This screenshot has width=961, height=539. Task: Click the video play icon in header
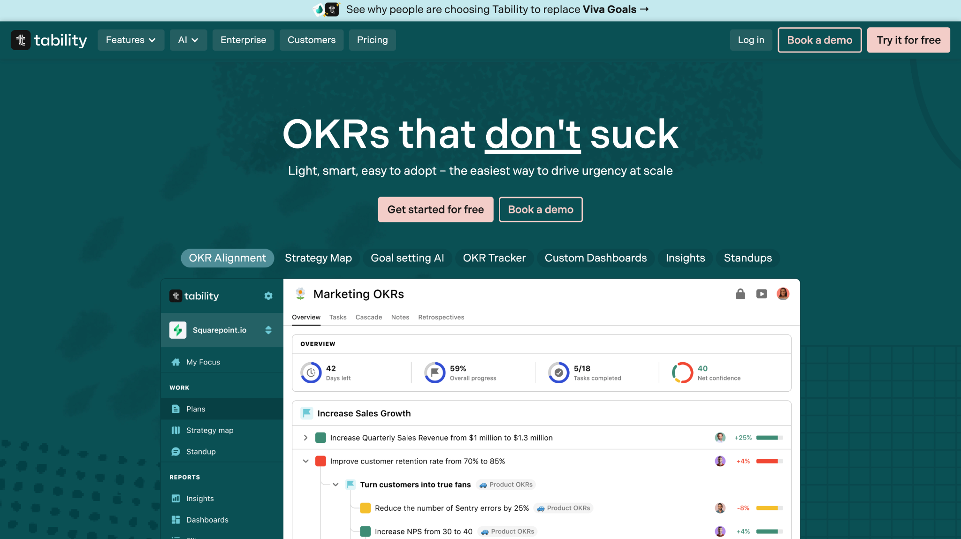762,294
